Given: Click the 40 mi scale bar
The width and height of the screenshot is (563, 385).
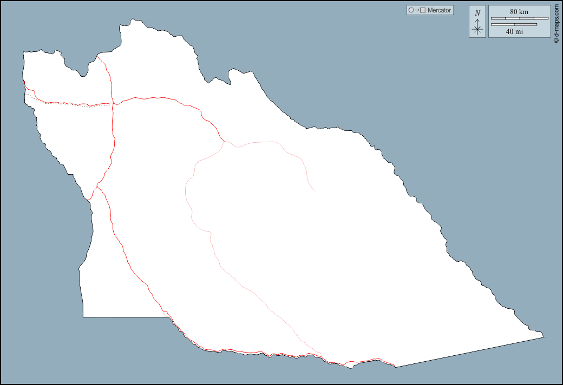Looking at the screenshot, I should pyautogui.click(x=514, y=24).
